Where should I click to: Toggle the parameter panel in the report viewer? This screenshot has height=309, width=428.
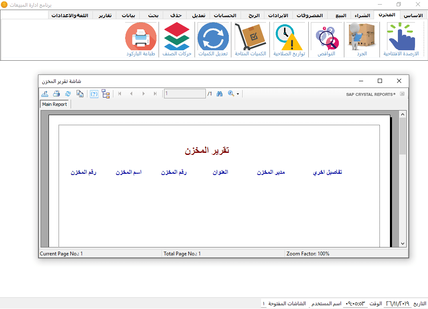coord(94,93)
